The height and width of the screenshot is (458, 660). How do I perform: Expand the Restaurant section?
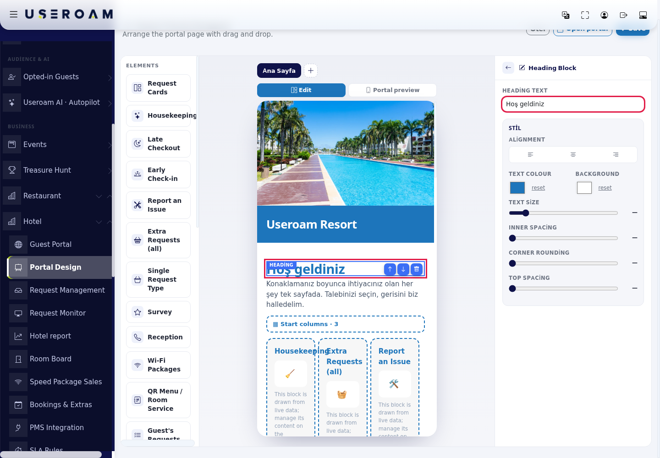(x=57, y=196)
